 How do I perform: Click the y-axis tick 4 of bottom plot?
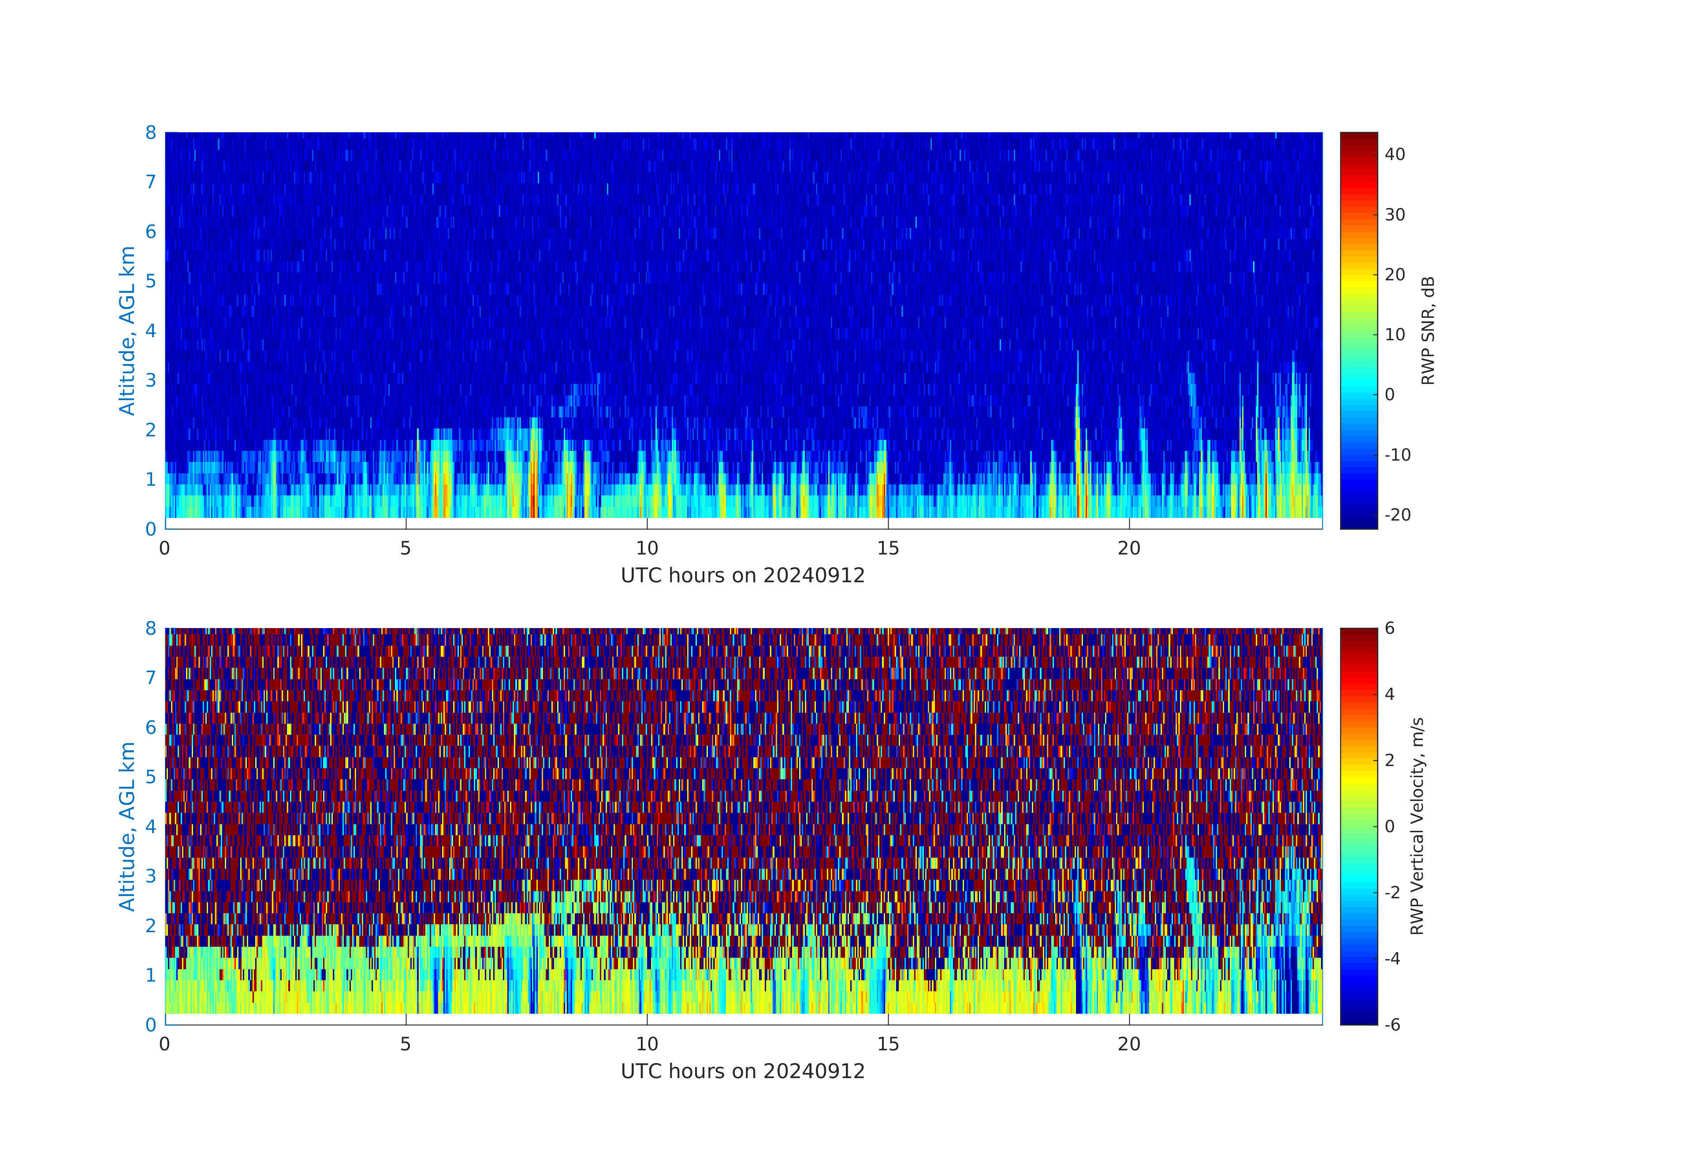(151, 826)
